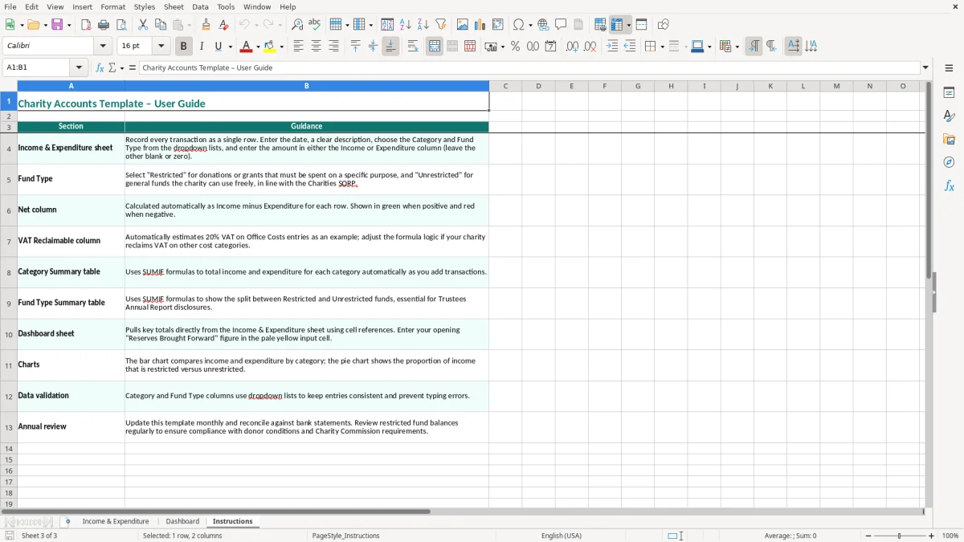The width and height of the screenshot is (964, 542).
Task: Export directly as PDF
Action: coord(86,25)
